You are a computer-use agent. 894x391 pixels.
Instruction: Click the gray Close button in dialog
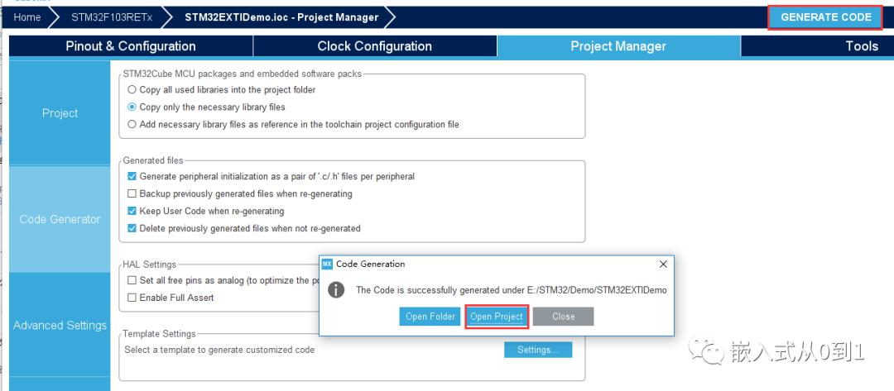564,317
